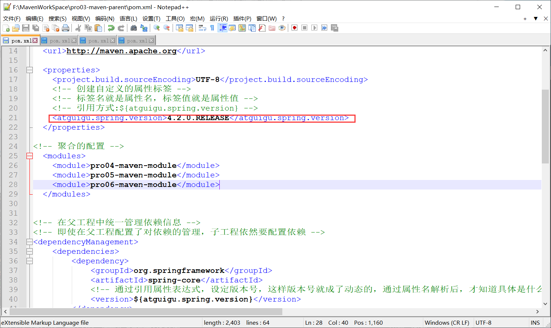This screenshot has width=551, height=328.
Task: Click the Zoom In magnifier icon
Action: [157, 28]
